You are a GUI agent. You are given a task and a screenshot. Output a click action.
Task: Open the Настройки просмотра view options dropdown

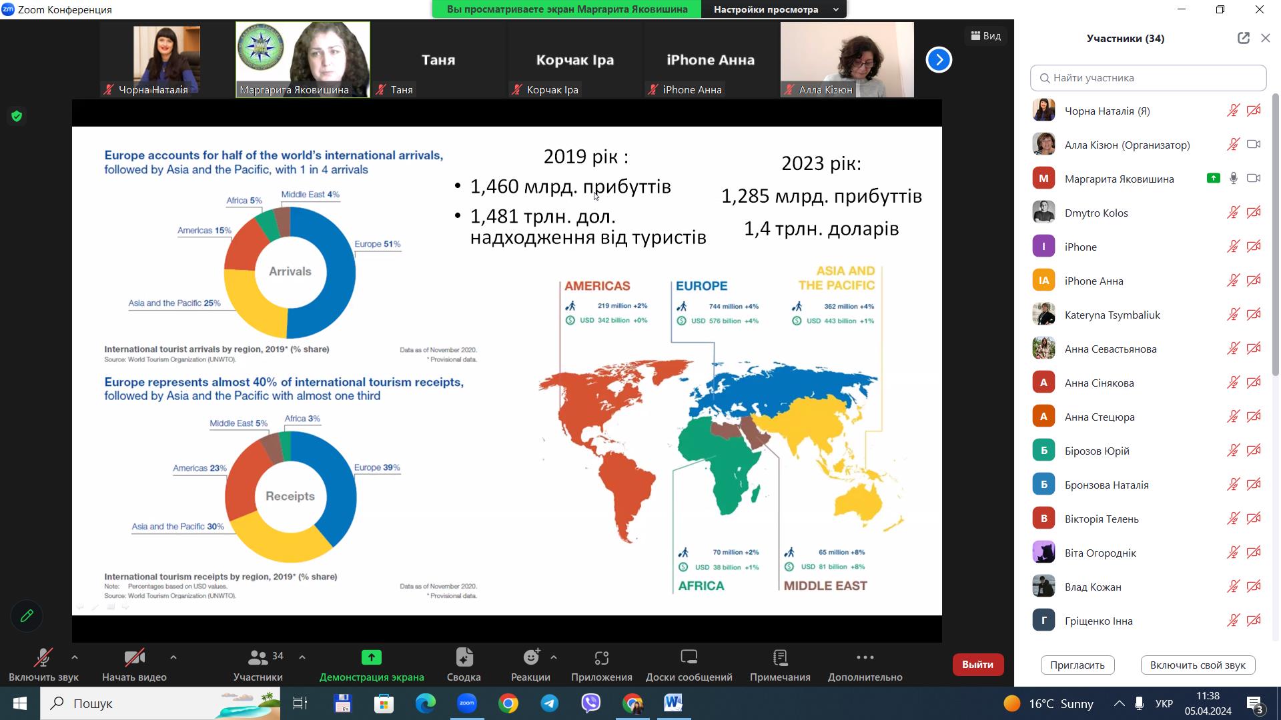point(775,9)
